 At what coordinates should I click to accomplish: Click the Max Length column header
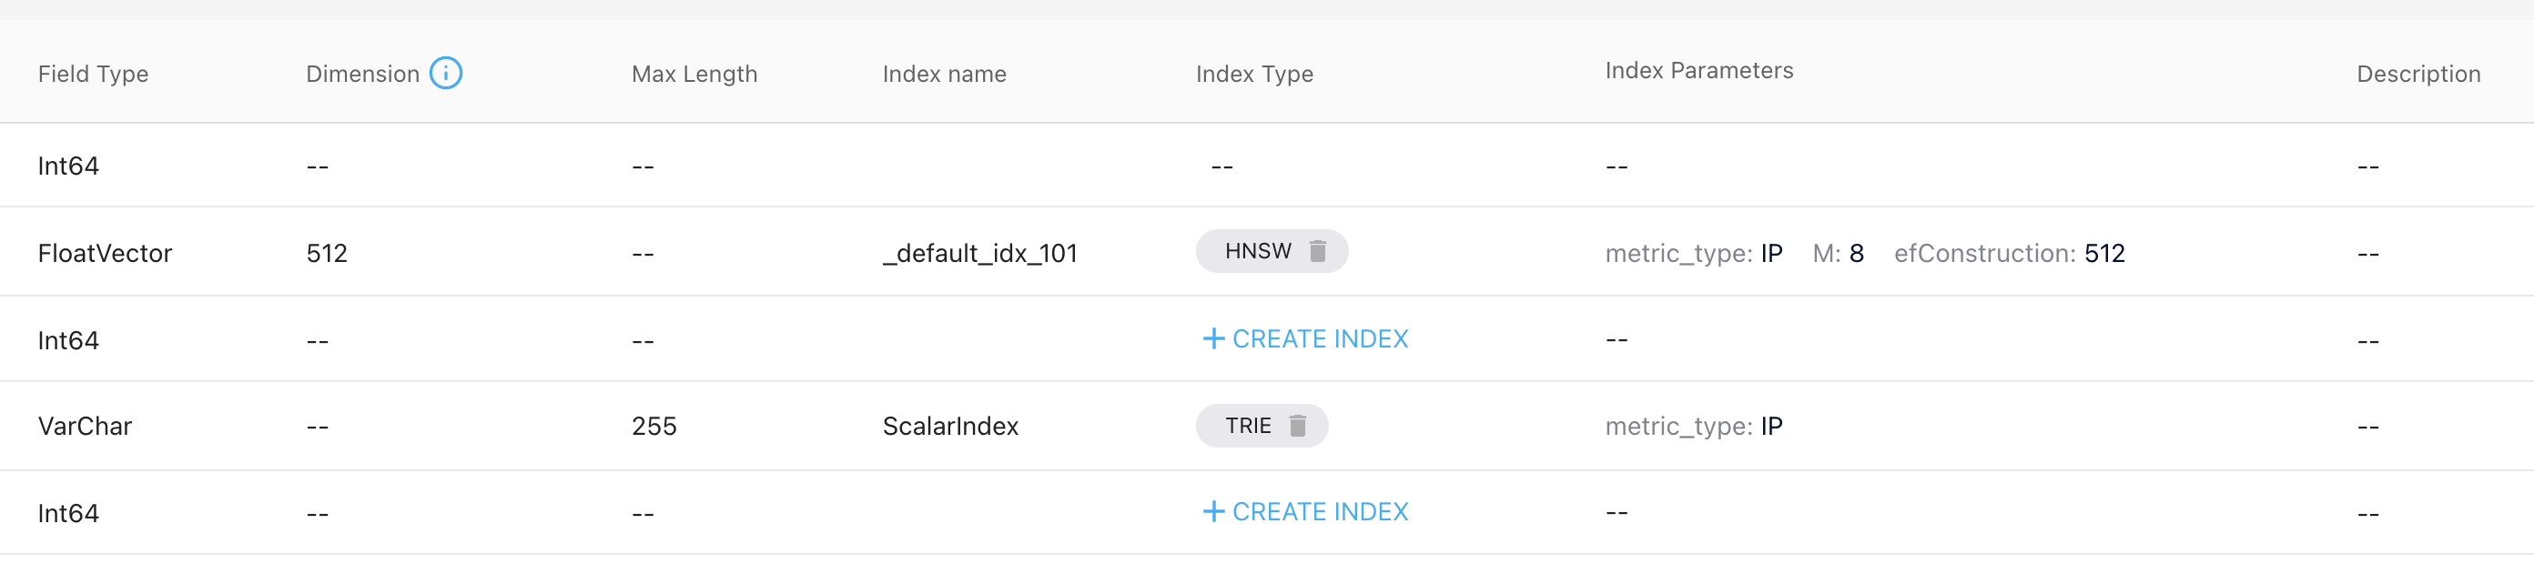click(694, 74)
